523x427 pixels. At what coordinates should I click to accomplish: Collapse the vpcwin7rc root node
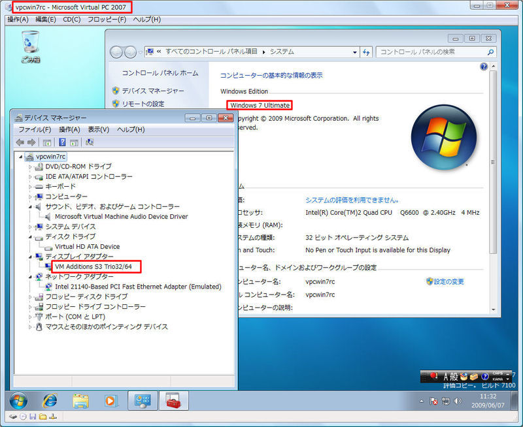tap(21, 157)
